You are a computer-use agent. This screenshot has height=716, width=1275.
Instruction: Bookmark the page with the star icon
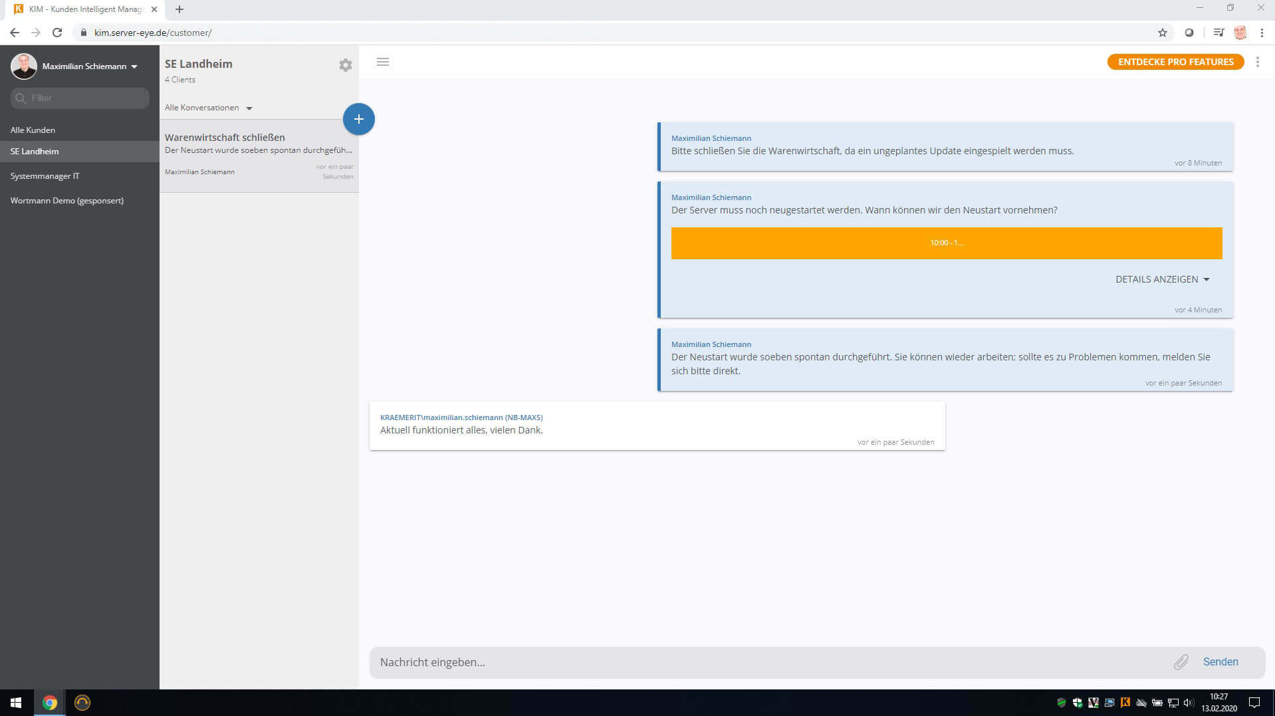tap(1162, 33)
